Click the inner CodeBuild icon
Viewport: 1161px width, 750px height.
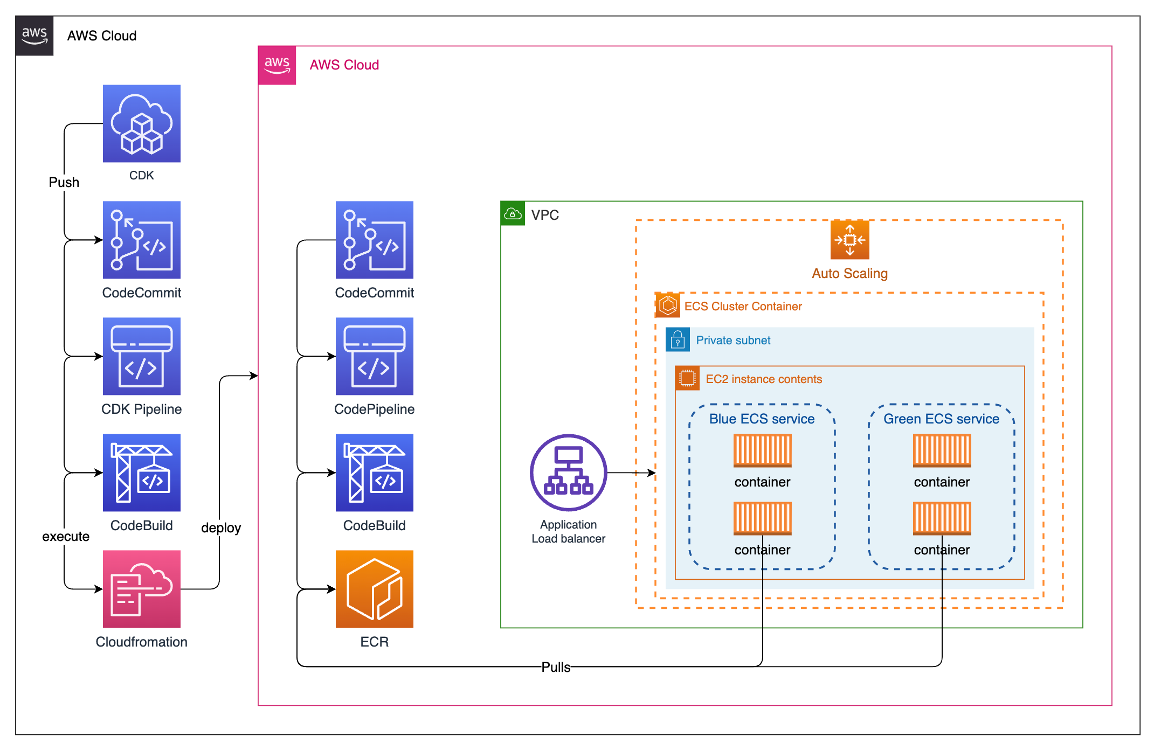pyautogui.click(x=375, y=473)
